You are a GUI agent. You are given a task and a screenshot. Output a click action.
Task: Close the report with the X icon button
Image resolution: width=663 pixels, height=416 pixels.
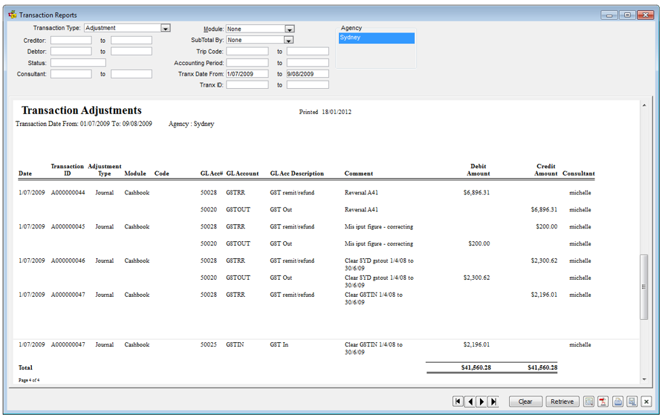point(647,401)
